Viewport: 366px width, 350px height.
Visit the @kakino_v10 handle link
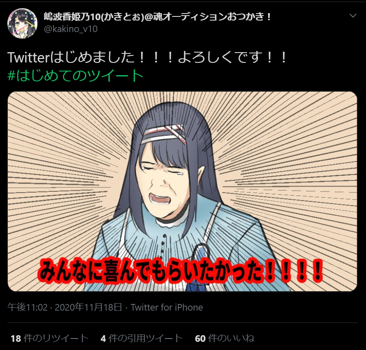71,29
